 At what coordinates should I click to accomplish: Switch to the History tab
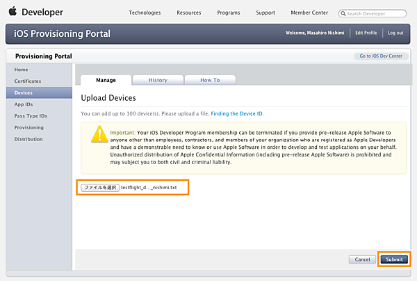click(158, 80)
